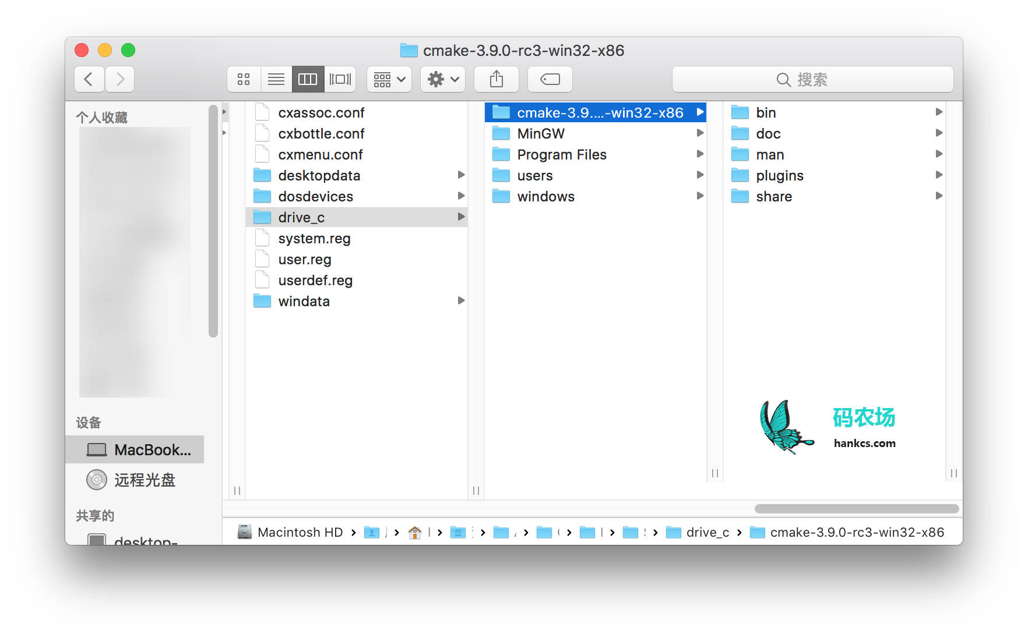Click the windata folder icon

point(263,301)
